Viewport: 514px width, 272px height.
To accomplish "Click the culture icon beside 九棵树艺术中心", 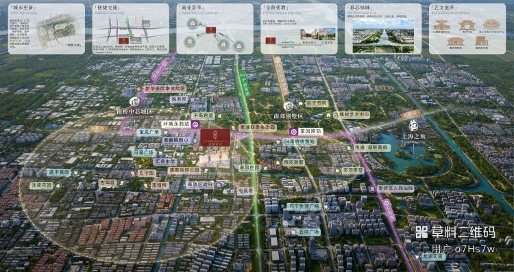I will click(x=328, y=115).
